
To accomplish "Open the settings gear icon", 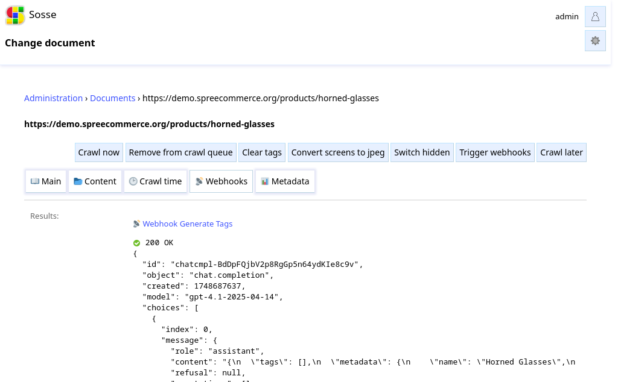I will 595,41.
